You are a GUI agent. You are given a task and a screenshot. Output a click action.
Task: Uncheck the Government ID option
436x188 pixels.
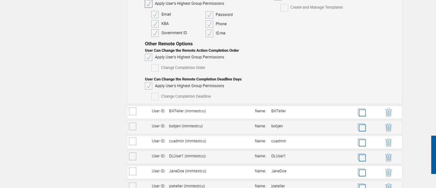click(155, 33)
